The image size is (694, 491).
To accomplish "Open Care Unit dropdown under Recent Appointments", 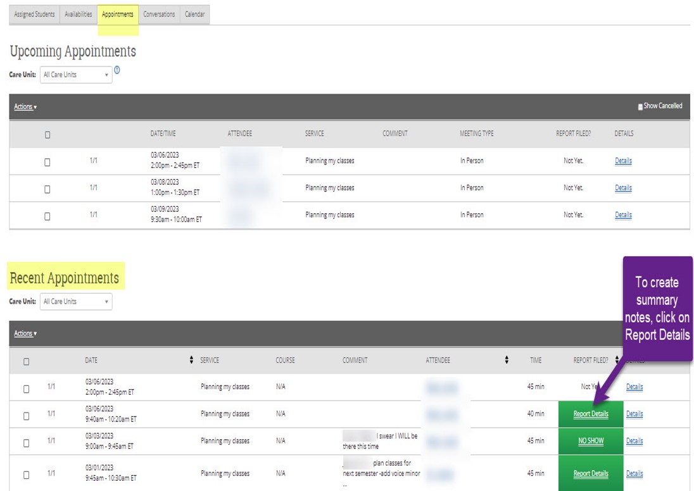I will coord(76,302).
